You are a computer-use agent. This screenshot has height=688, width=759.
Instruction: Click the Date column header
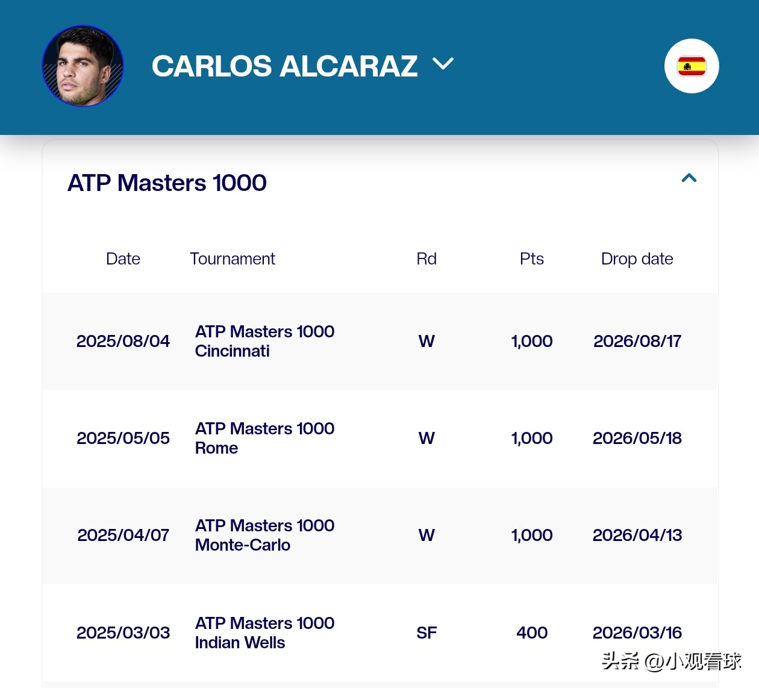(123, 259)
